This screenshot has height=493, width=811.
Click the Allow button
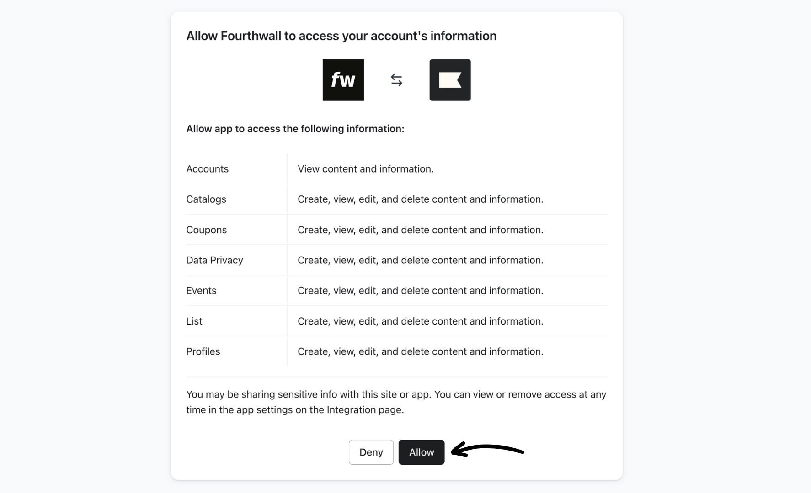click(x=421, y=452)
